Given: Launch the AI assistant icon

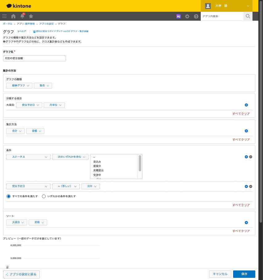Looking at the screenshot, I should [x=178, y=16].
